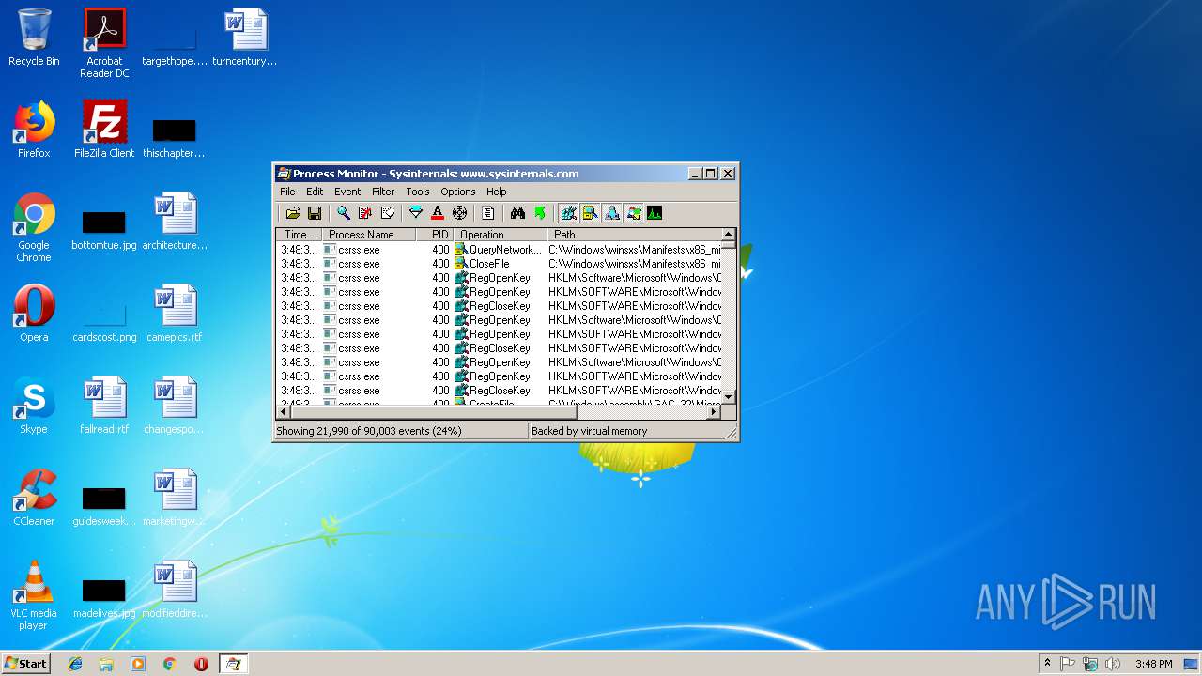Click the Time column header
Screen dimensions: 1202x676
point(300,235)
